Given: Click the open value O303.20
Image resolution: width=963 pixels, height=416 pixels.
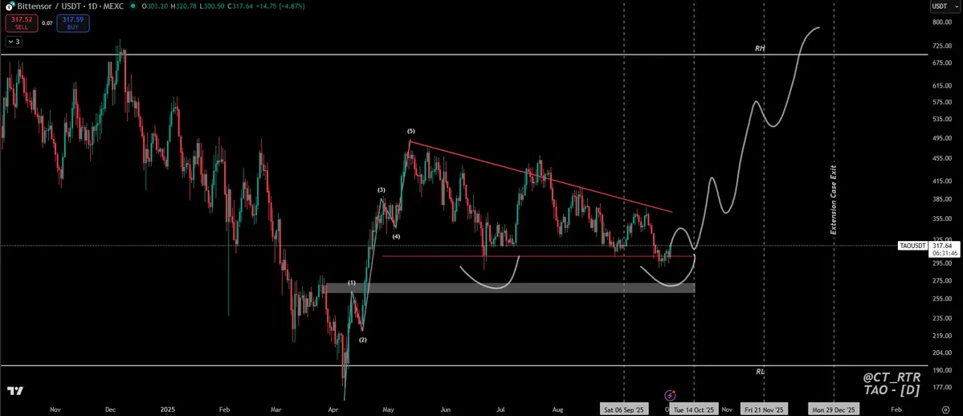Looking at the screenshot, I should pos(153,6).
